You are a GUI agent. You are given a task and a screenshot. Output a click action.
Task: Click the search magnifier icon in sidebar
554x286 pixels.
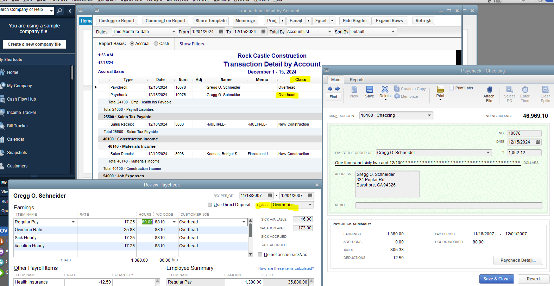60,11
